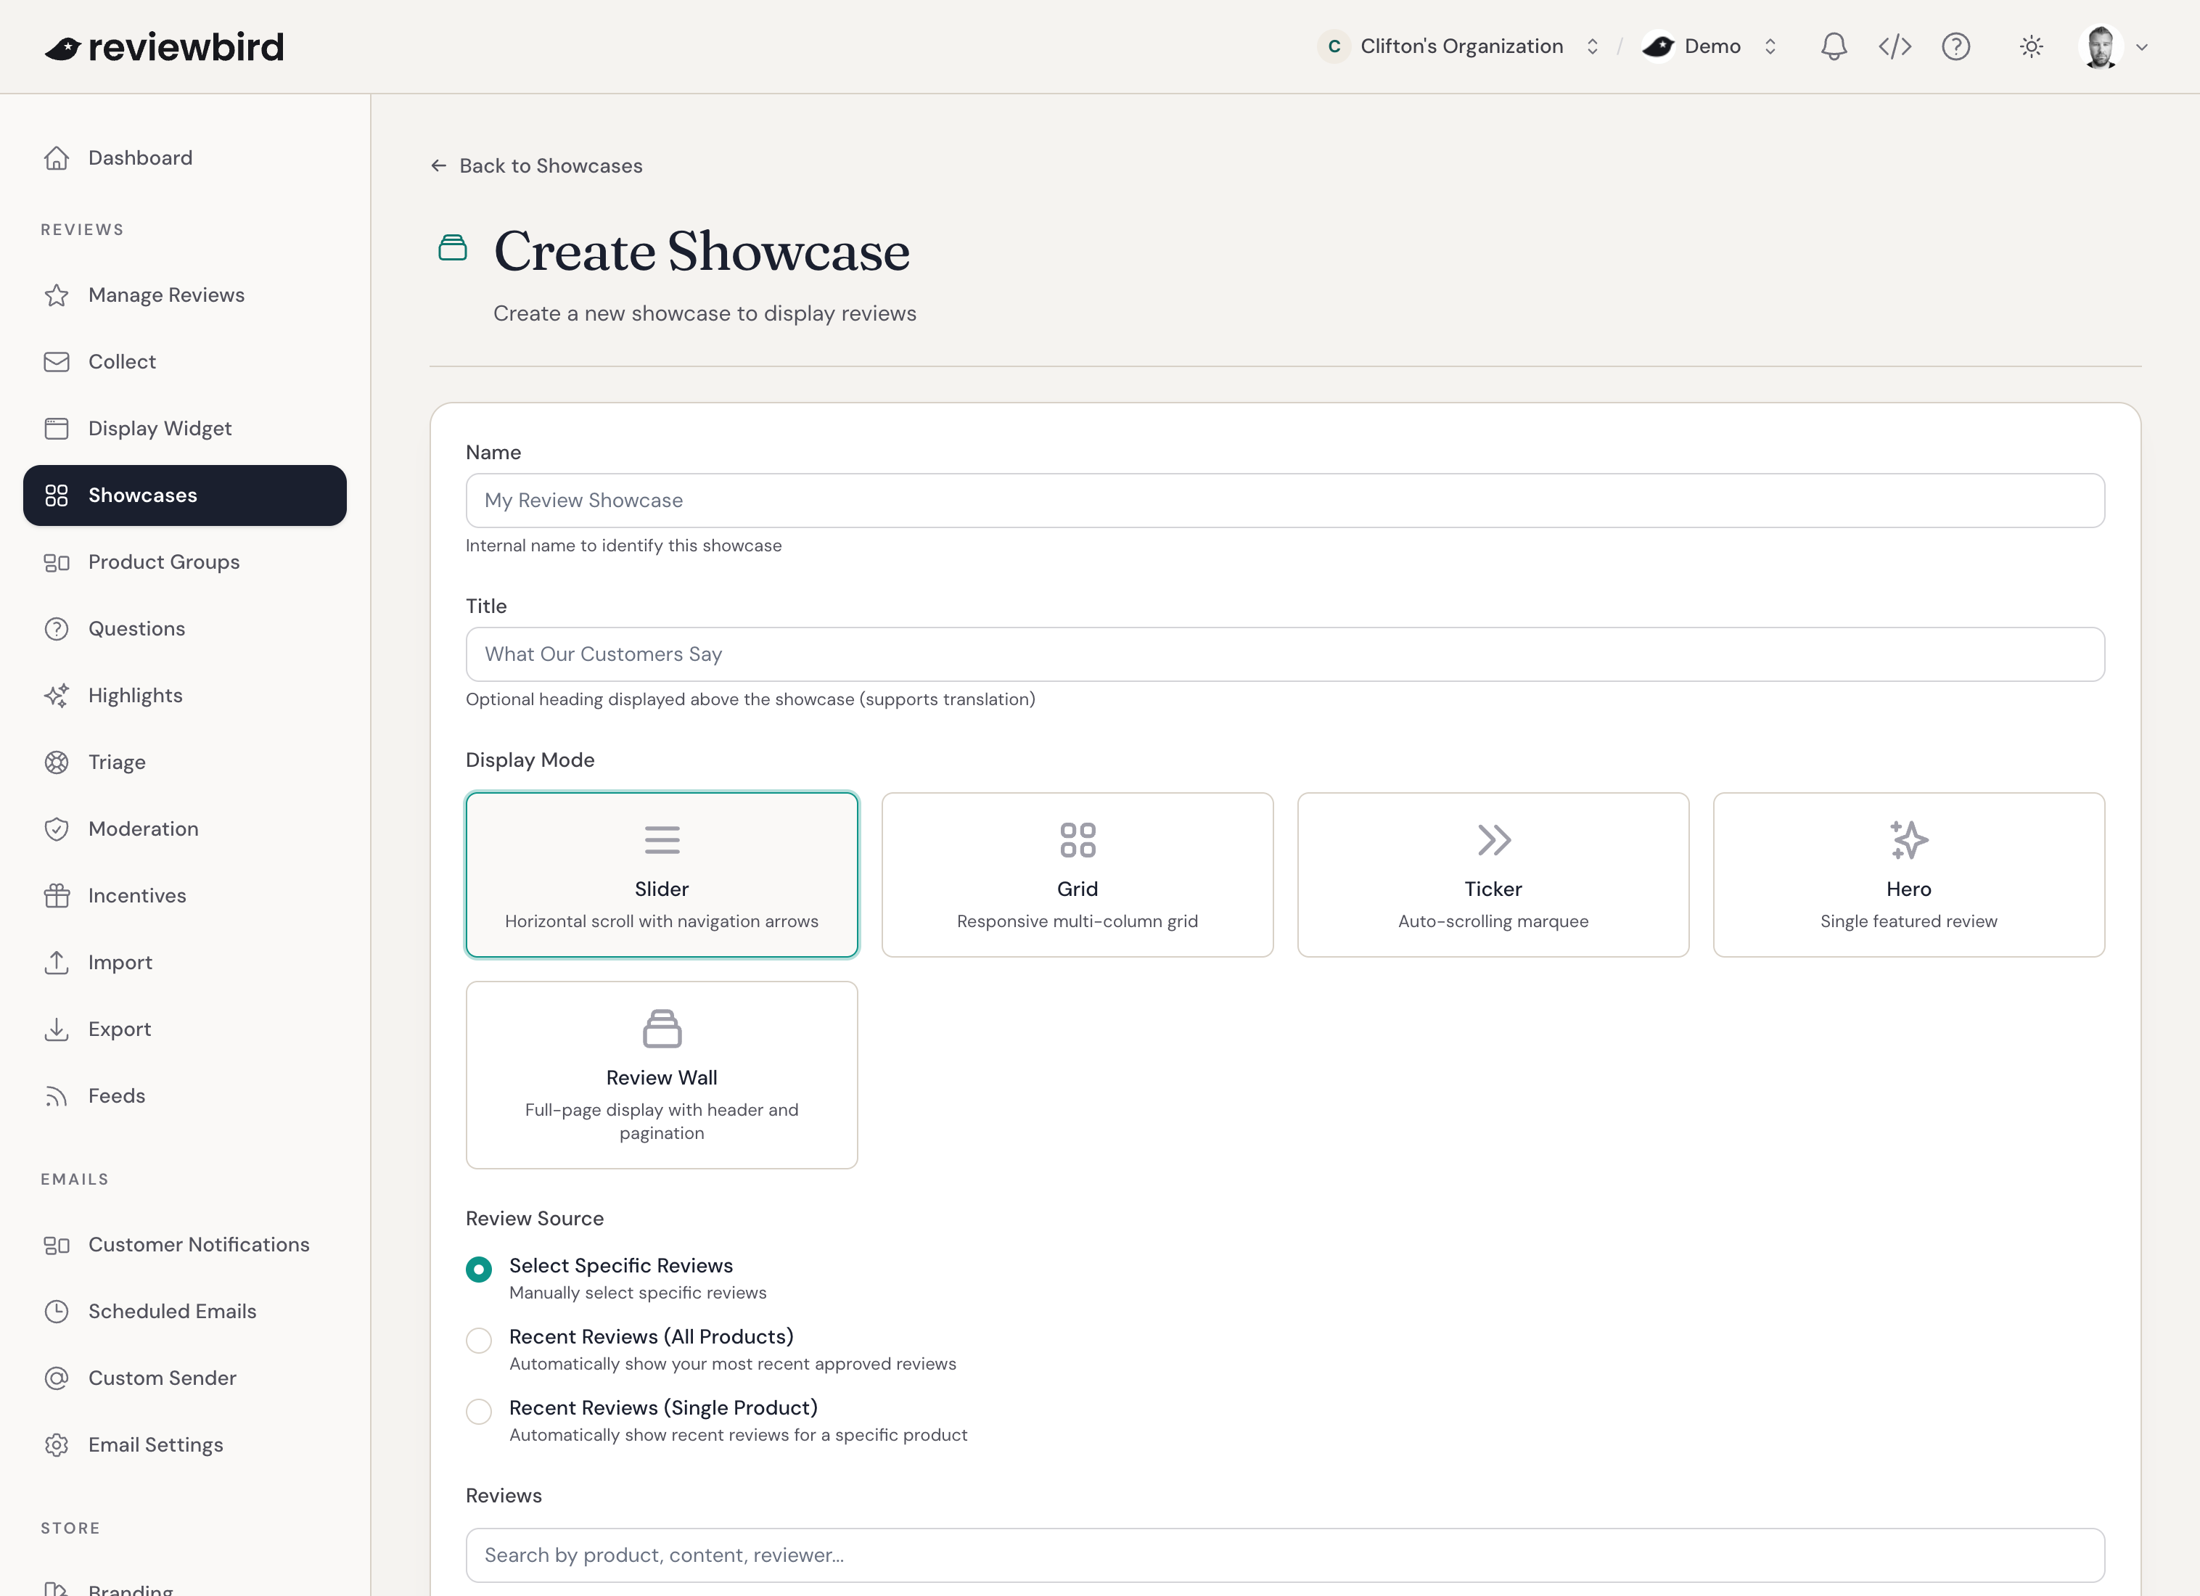Image resolution: width=2200 pixels, height=1596 pixels.
Task: Open Export in the sidebar
Action: (x=184, y=1029)
